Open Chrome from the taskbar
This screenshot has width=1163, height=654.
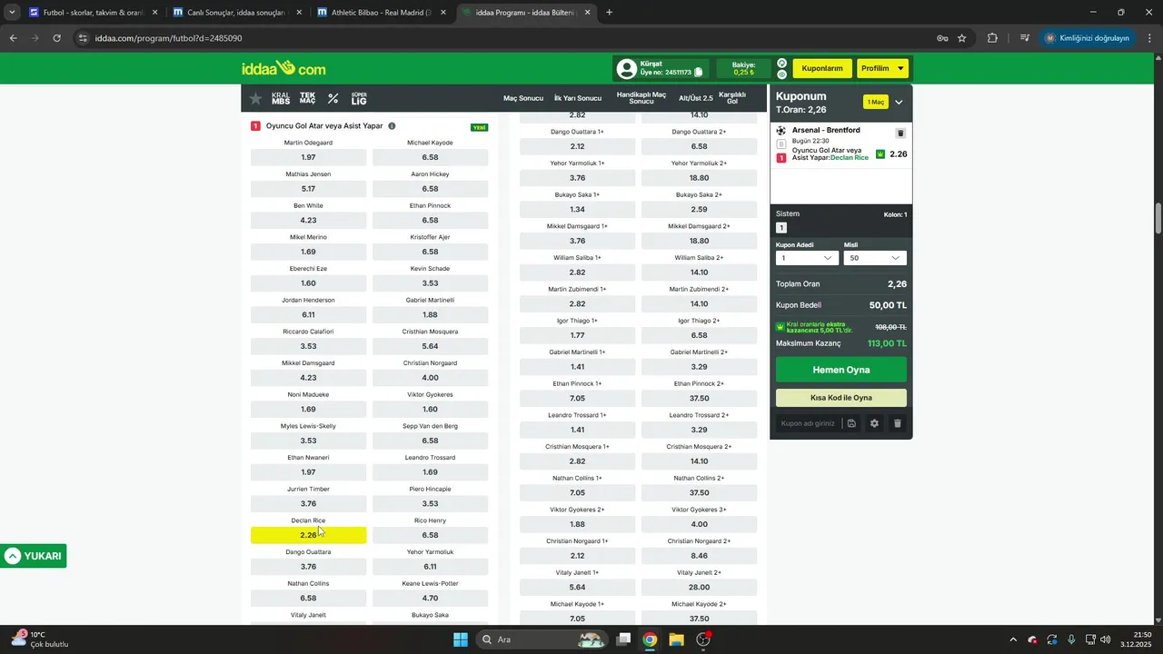pos(650,639)
